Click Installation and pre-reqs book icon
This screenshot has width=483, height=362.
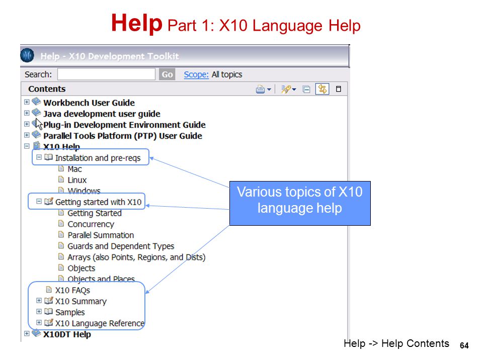point(48,157)
